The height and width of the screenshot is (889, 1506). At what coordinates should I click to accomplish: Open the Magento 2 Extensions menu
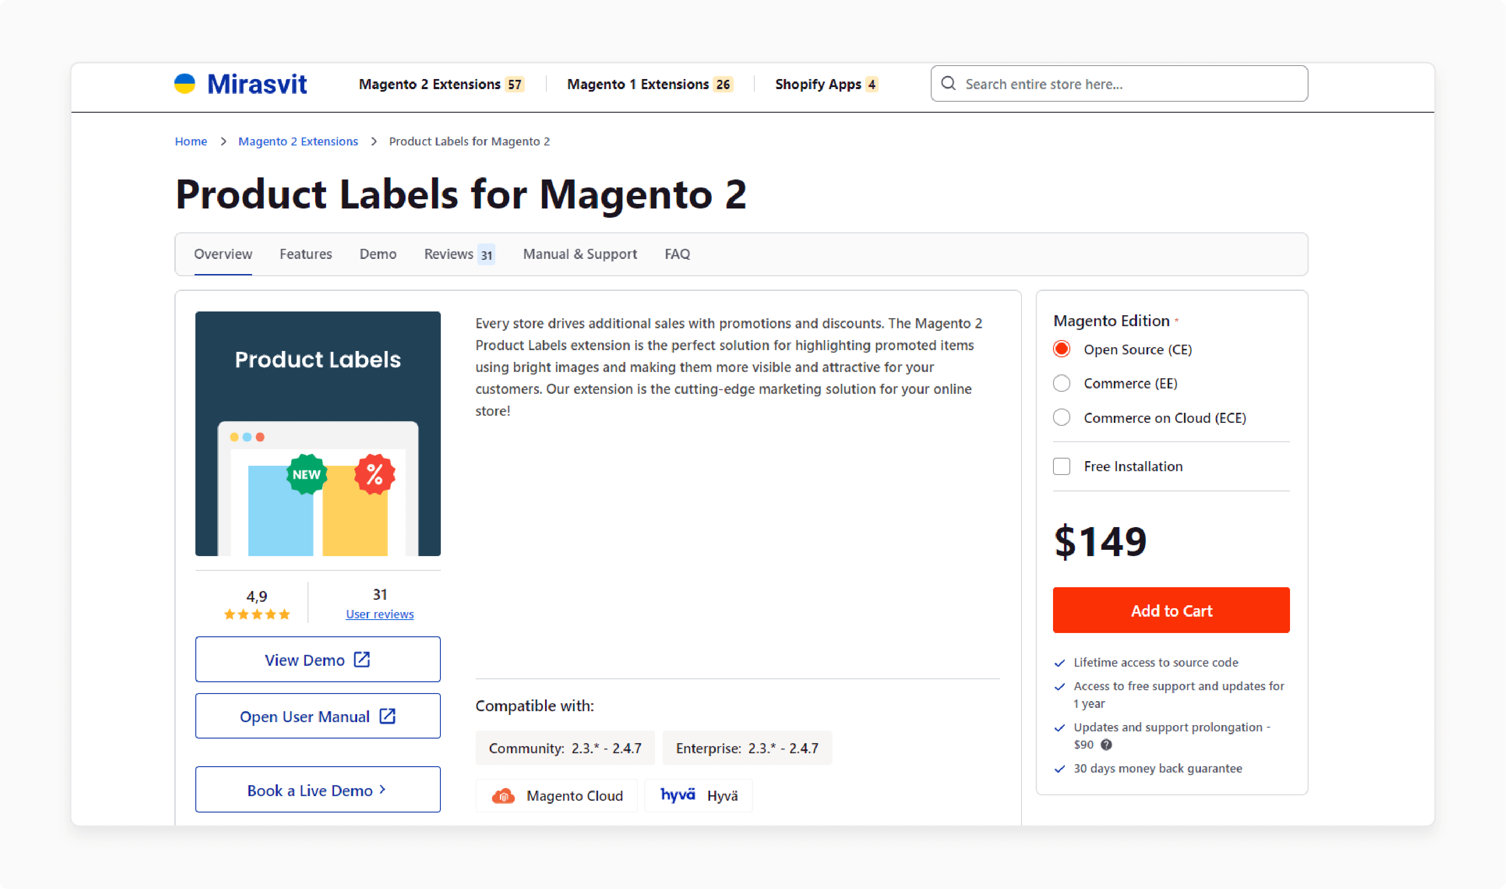(x=441, y=84)
